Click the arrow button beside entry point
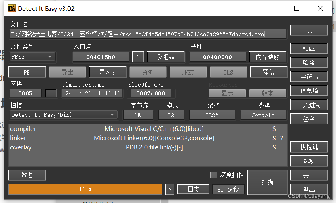This screenshot has width=336, height=203. tap(138, 57)
